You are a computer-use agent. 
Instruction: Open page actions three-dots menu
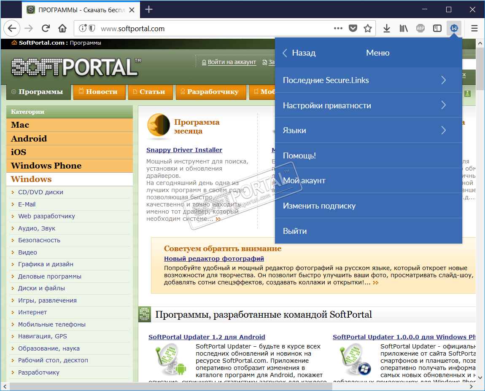pyautogui.click(x=338, y=28)
